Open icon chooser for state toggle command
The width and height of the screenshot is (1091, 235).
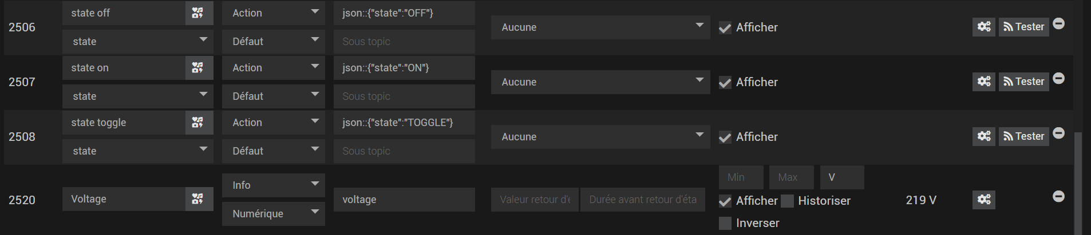[198, 123]
